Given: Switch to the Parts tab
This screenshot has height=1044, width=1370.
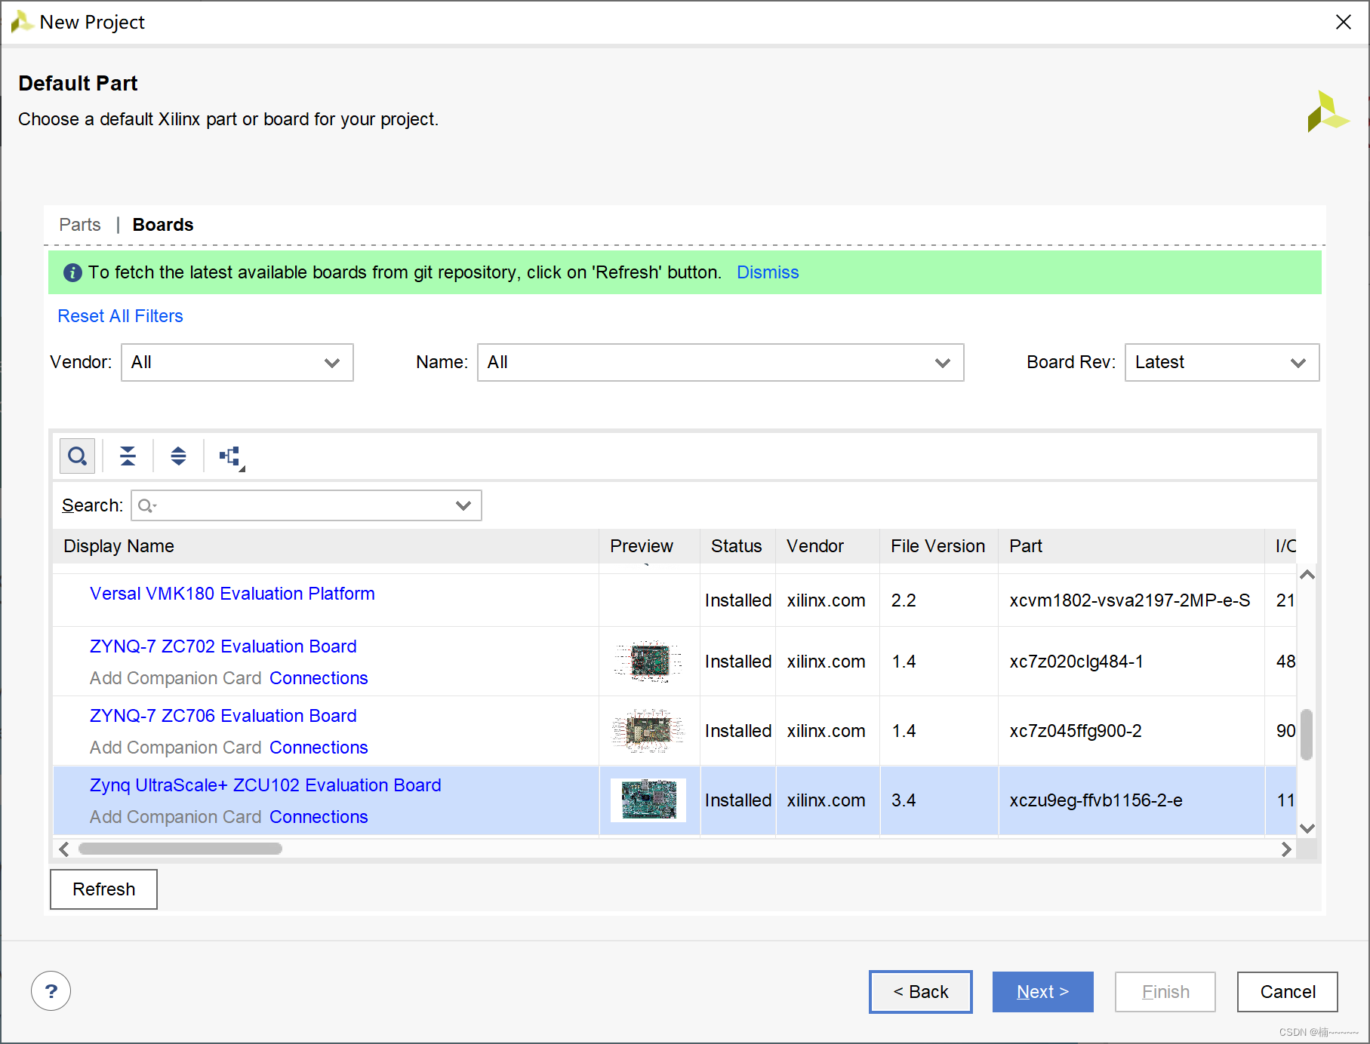Looking at the screenshot, I should point(79,225).
